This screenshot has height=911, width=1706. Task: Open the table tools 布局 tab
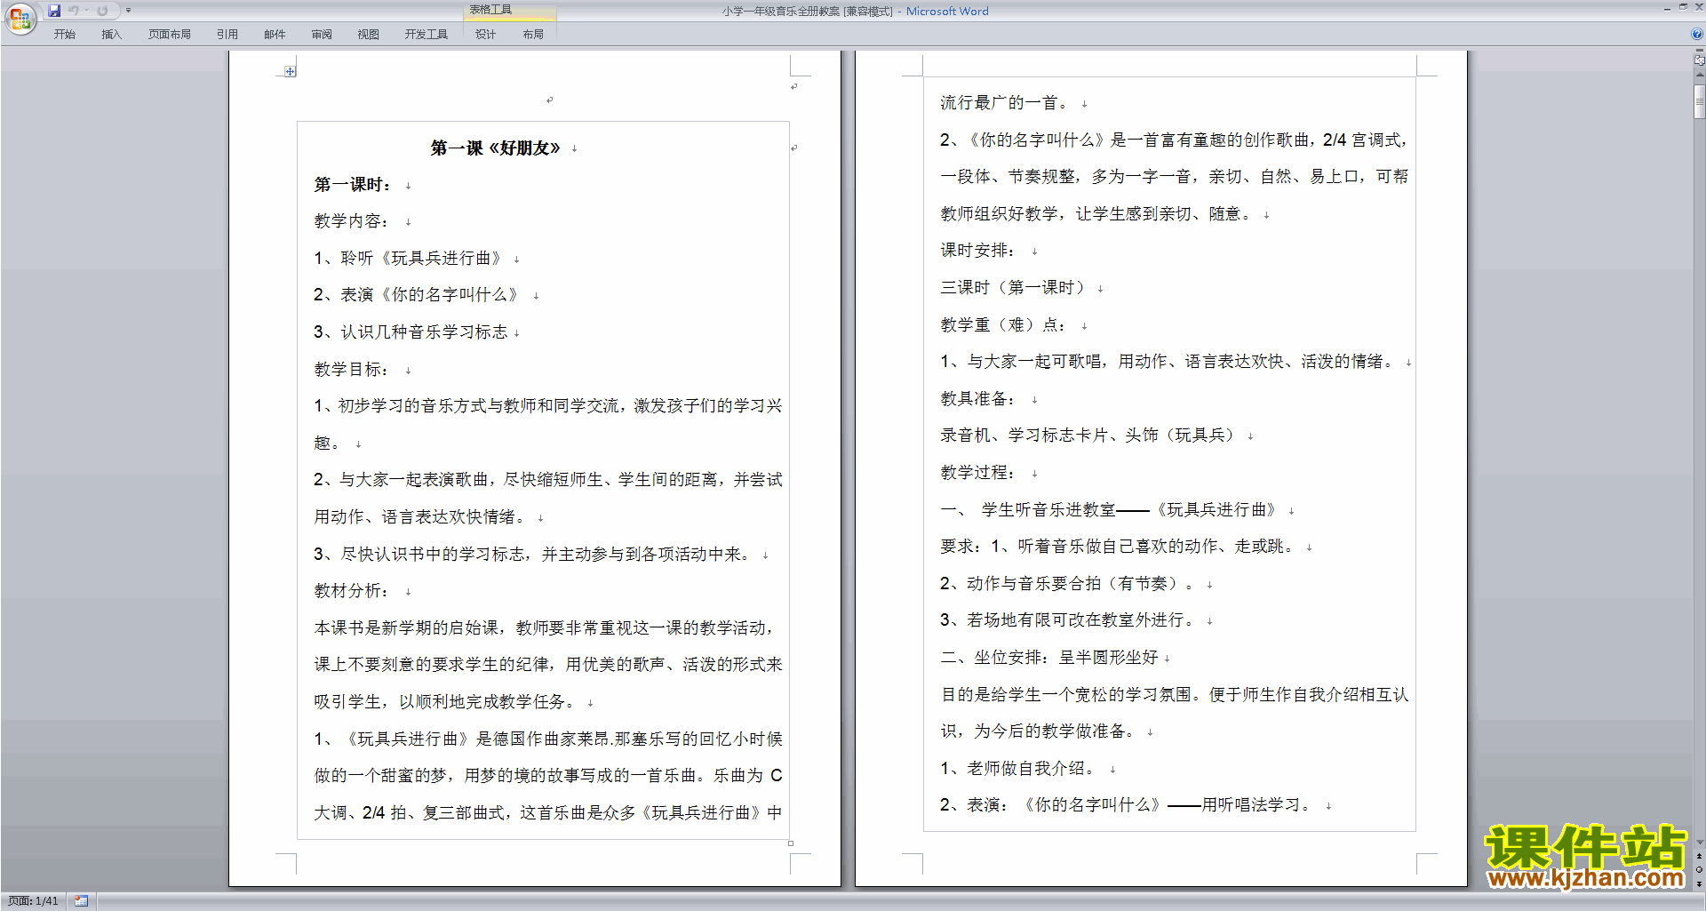pos(533,34)
